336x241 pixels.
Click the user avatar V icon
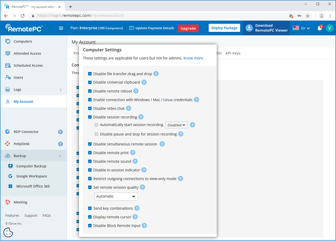coord(329,28)
